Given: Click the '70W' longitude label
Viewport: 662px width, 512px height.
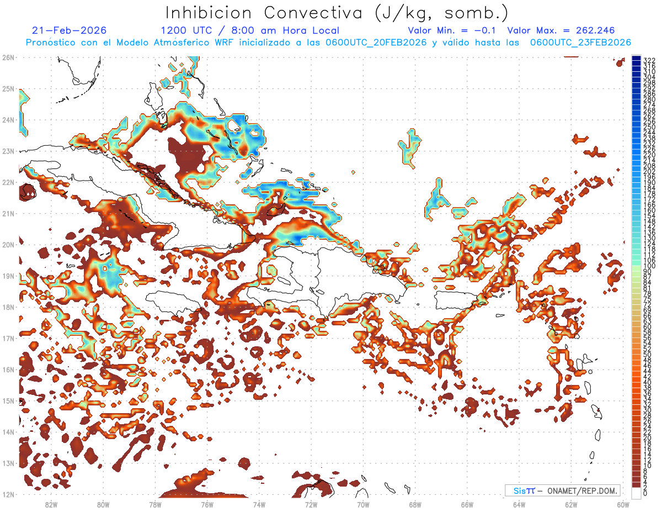Looking at the screenshot, I should click(363, 504).
